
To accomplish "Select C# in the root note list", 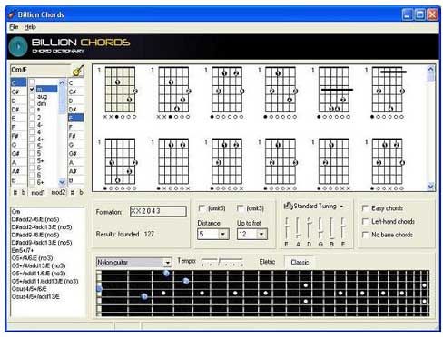I will (18, 91).
